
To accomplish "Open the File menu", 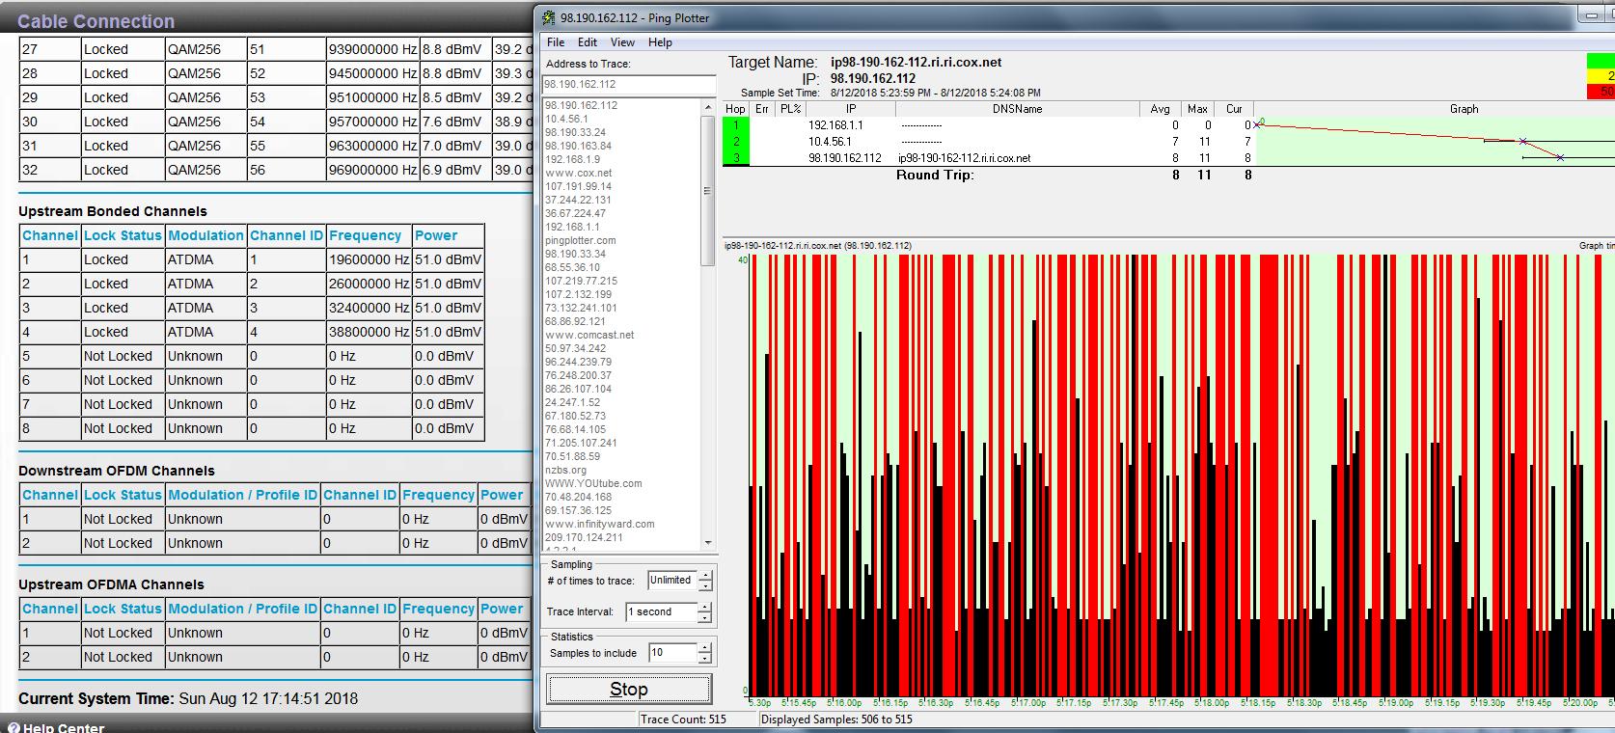I will tap(556, 42).
